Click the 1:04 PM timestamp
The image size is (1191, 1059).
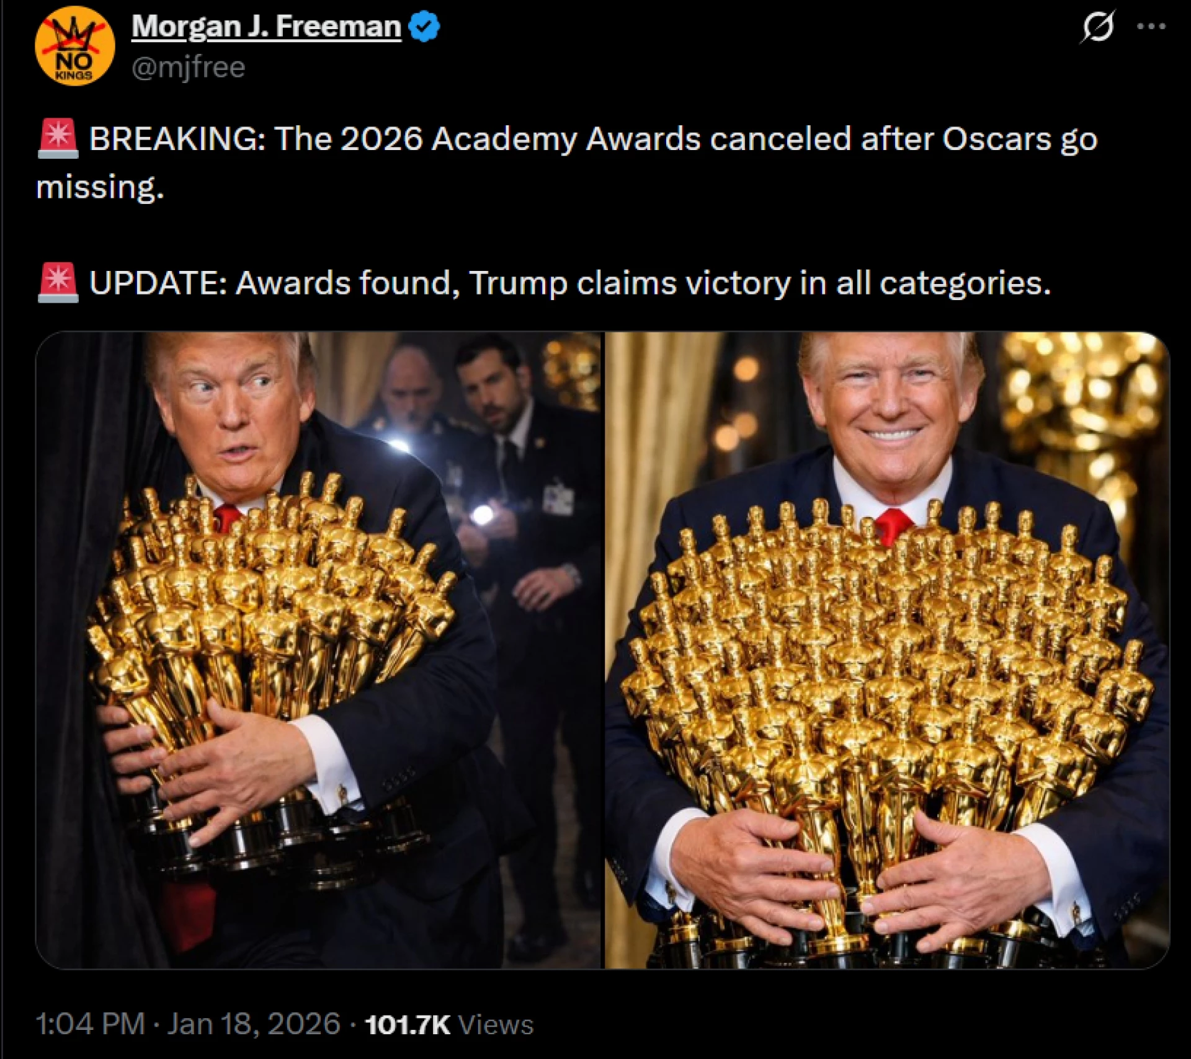click(91, 1024)
